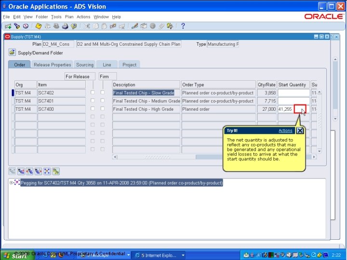Click the second pegging button with red arrow
Screen dimensions: 347x260
(x=21, y=171)
